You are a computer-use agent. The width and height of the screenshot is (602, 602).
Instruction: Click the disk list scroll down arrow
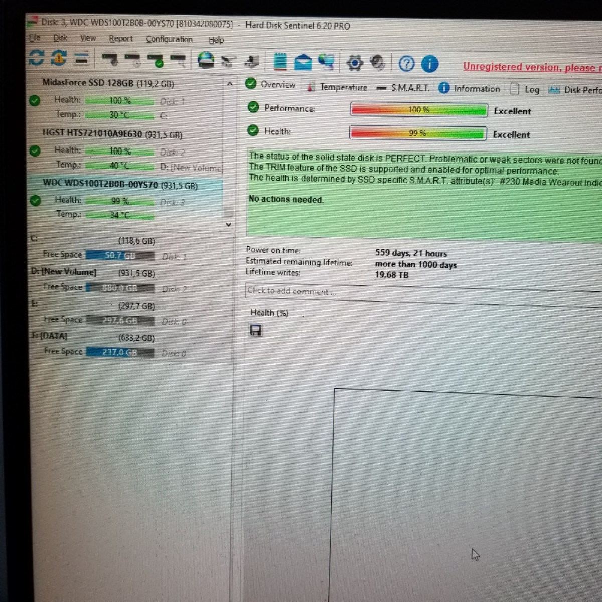[x=229, y=224]
